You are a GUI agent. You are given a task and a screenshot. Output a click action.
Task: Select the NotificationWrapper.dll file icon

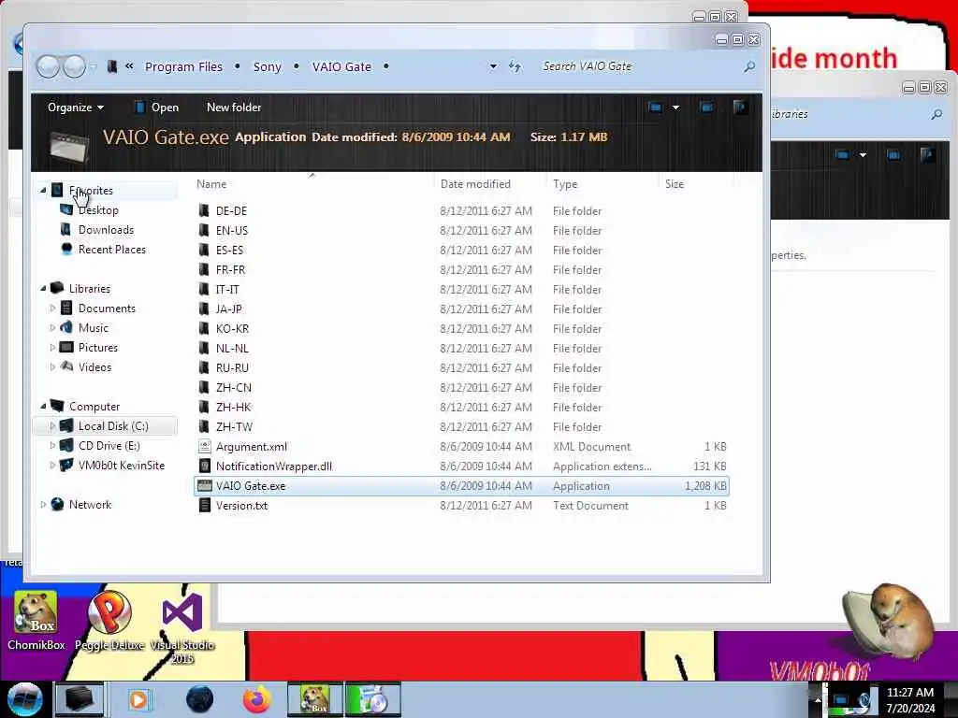[x=205, y=466]
